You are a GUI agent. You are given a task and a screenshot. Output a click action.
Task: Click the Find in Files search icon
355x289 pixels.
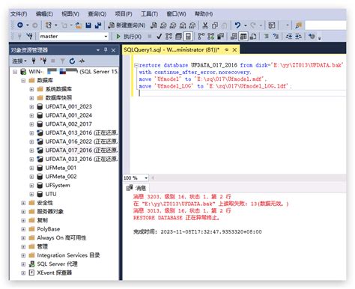click(x=299, y=25)
